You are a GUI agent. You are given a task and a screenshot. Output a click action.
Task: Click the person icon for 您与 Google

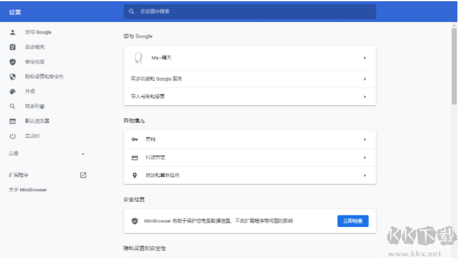(x=12, y=32)
